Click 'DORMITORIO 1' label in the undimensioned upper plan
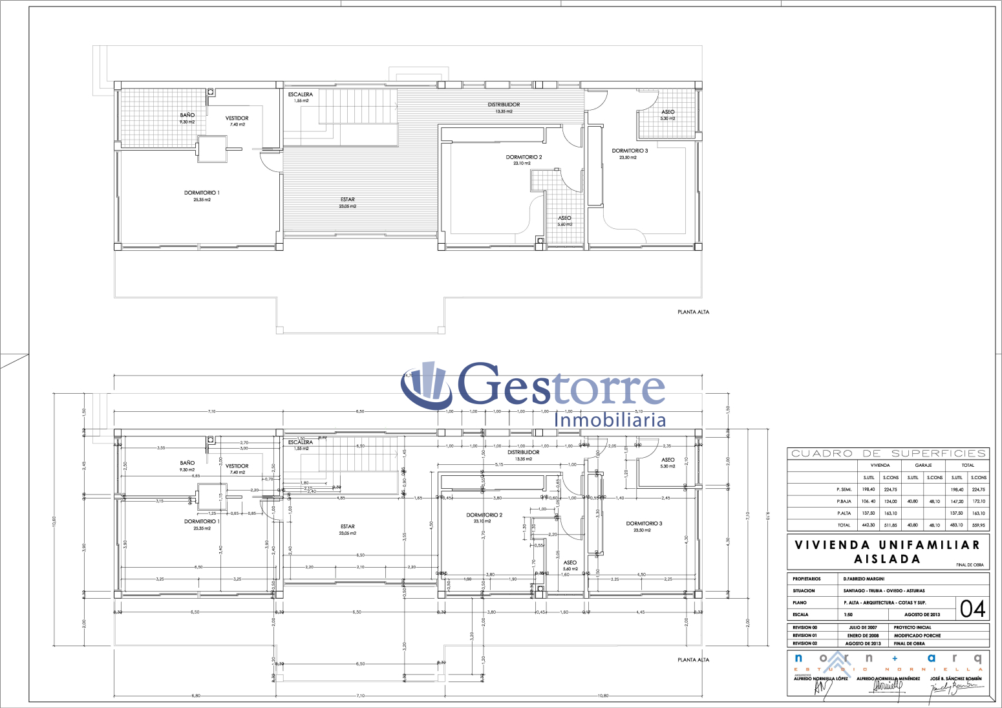Viewport: 1002px width, 708px height. [202, 193]
